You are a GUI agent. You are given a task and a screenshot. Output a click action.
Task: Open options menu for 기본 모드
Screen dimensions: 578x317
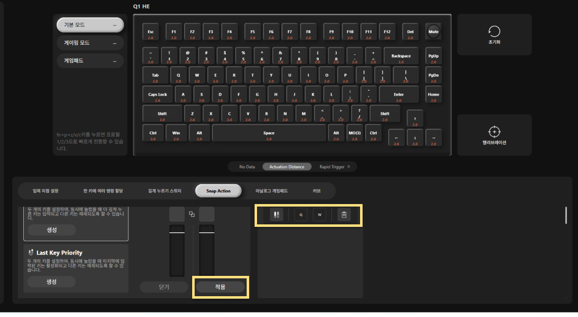point(114,25)
